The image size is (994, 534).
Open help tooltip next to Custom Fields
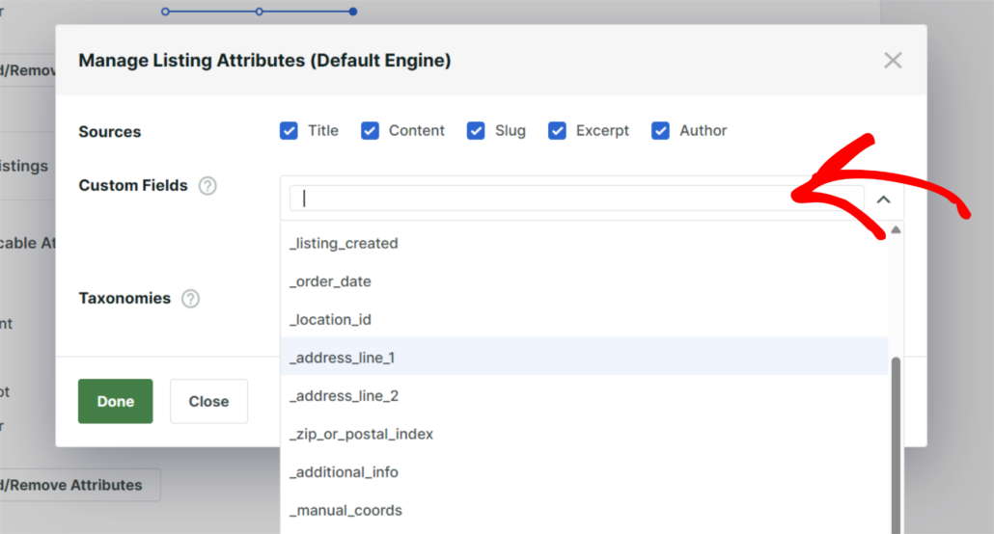coord(207,186)
